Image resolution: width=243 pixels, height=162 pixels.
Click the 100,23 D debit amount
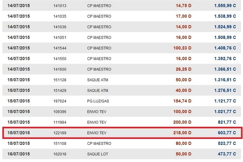click(x=182, y=48)
